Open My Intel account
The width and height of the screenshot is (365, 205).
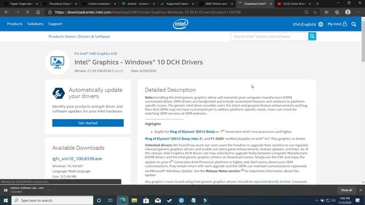(337, 24)
